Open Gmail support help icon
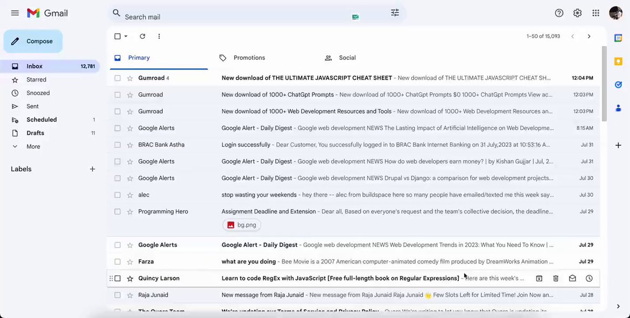The width and height of the screenshot is (630, 318). click(559, 13)
